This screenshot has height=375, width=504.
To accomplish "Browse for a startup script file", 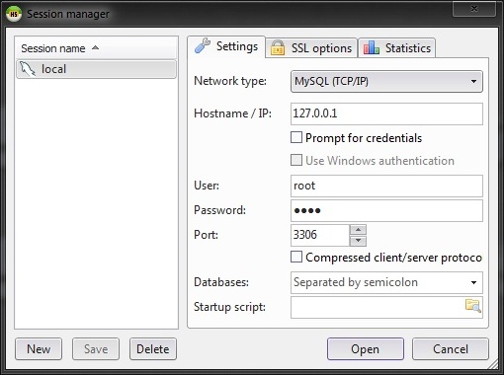I will [473, 306].
